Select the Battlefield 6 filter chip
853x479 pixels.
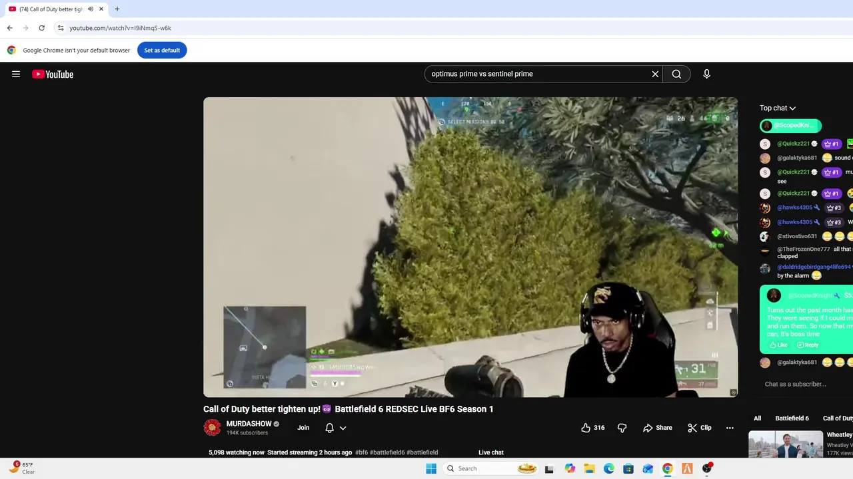pos(792,418)
